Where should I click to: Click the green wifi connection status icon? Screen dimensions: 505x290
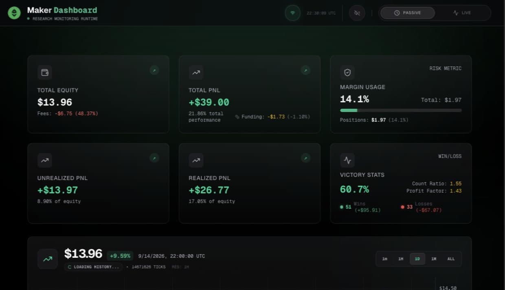[292, 13]
